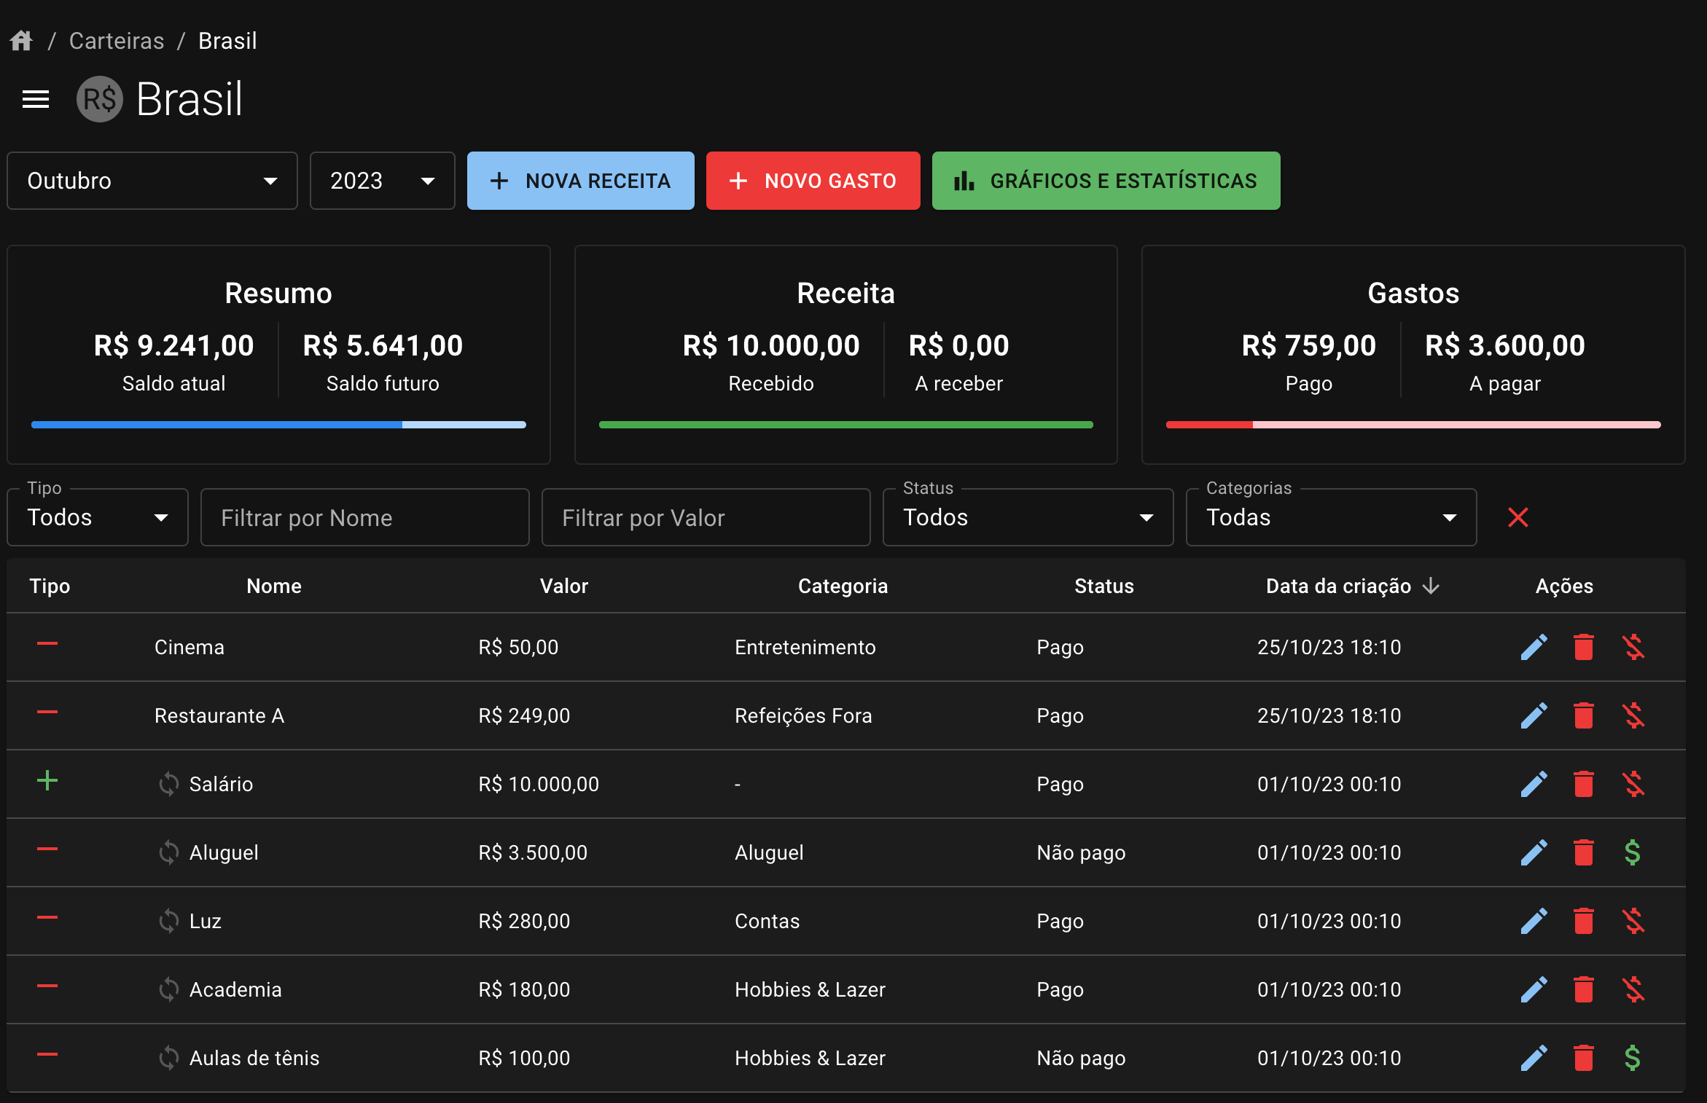
Task: Delete the Cinema entry
Action: (x=1583, y=647)
